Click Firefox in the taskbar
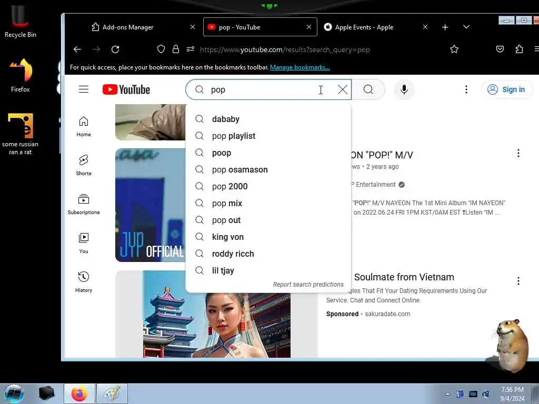This screenshot has height=404, width=539. click(79, 393)
